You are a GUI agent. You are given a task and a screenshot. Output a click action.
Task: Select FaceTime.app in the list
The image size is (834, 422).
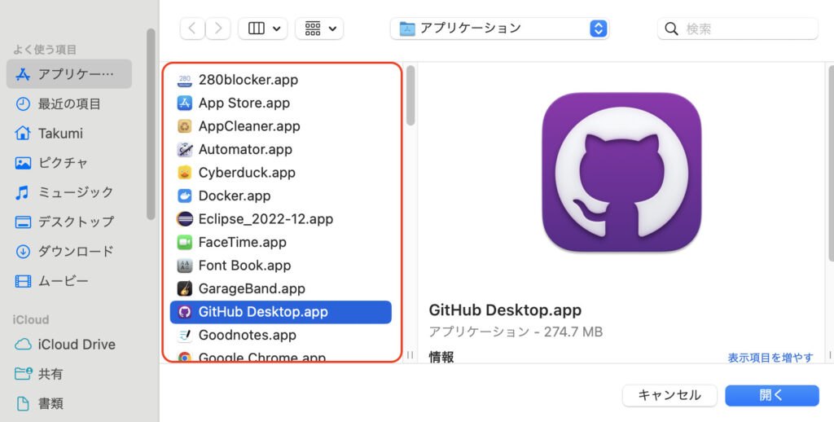pos(281,242)
